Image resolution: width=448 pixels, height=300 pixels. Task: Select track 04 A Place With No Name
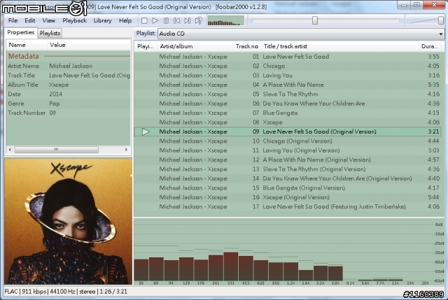(288, 85)
